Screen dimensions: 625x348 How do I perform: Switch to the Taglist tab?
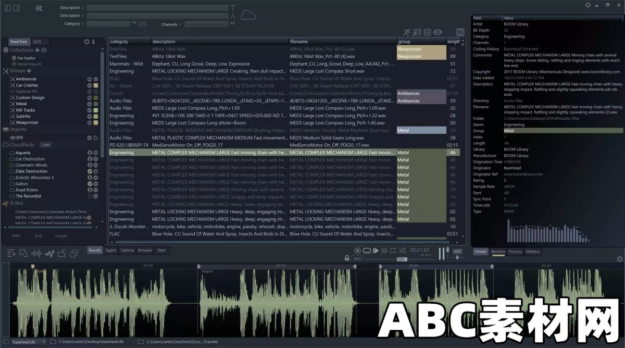(x=111, y=250)
